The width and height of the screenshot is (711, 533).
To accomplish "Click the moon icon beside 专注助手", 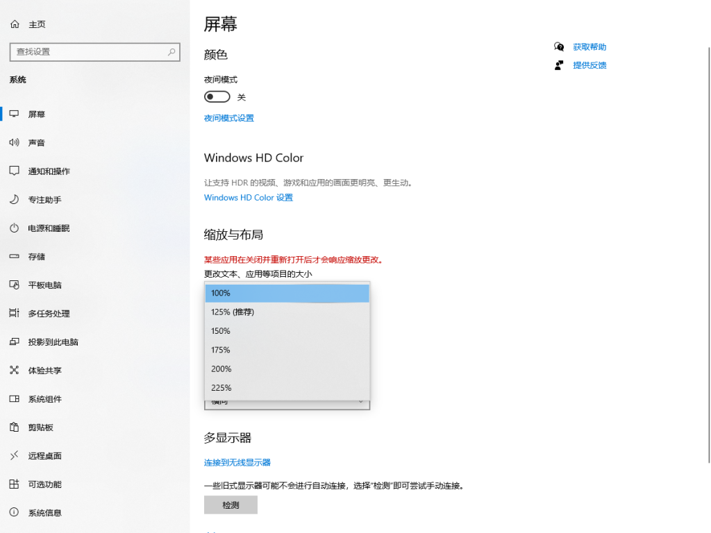I will pos(15,199).
